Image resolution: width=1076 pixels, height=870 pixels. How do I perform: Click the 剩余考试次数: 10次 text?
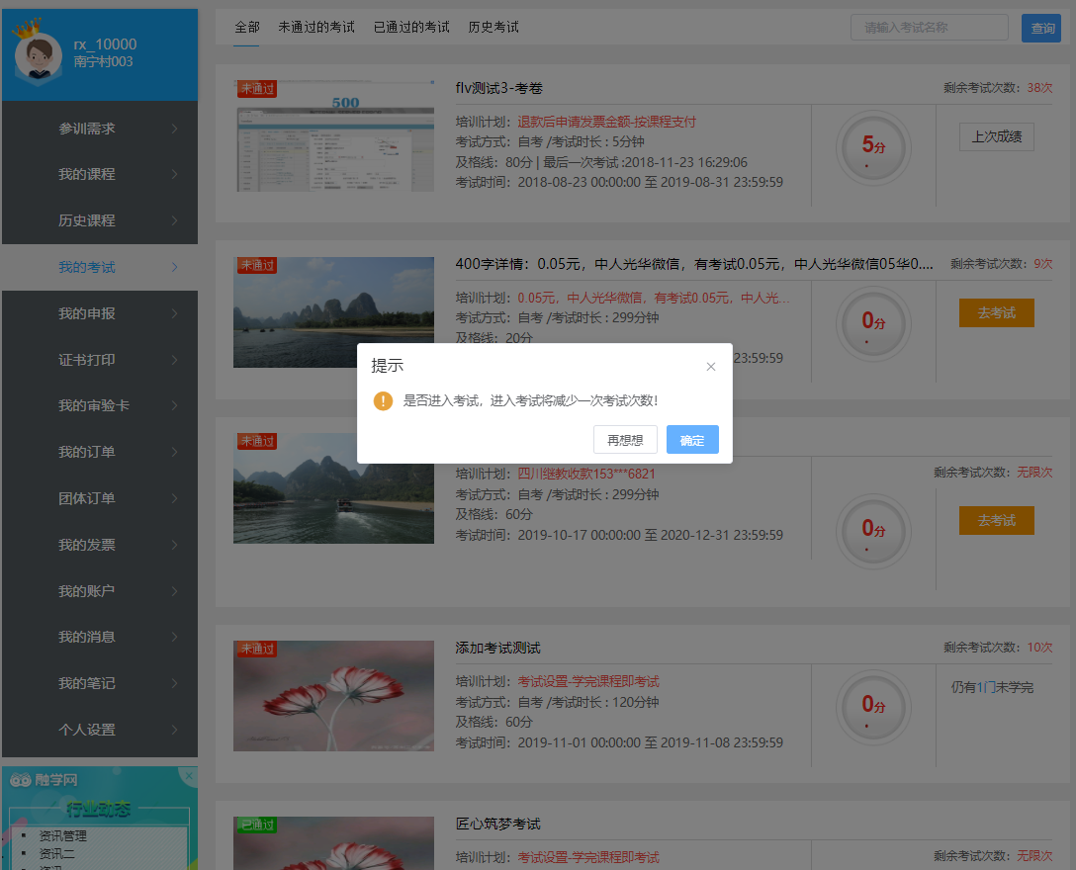[998, 647]
